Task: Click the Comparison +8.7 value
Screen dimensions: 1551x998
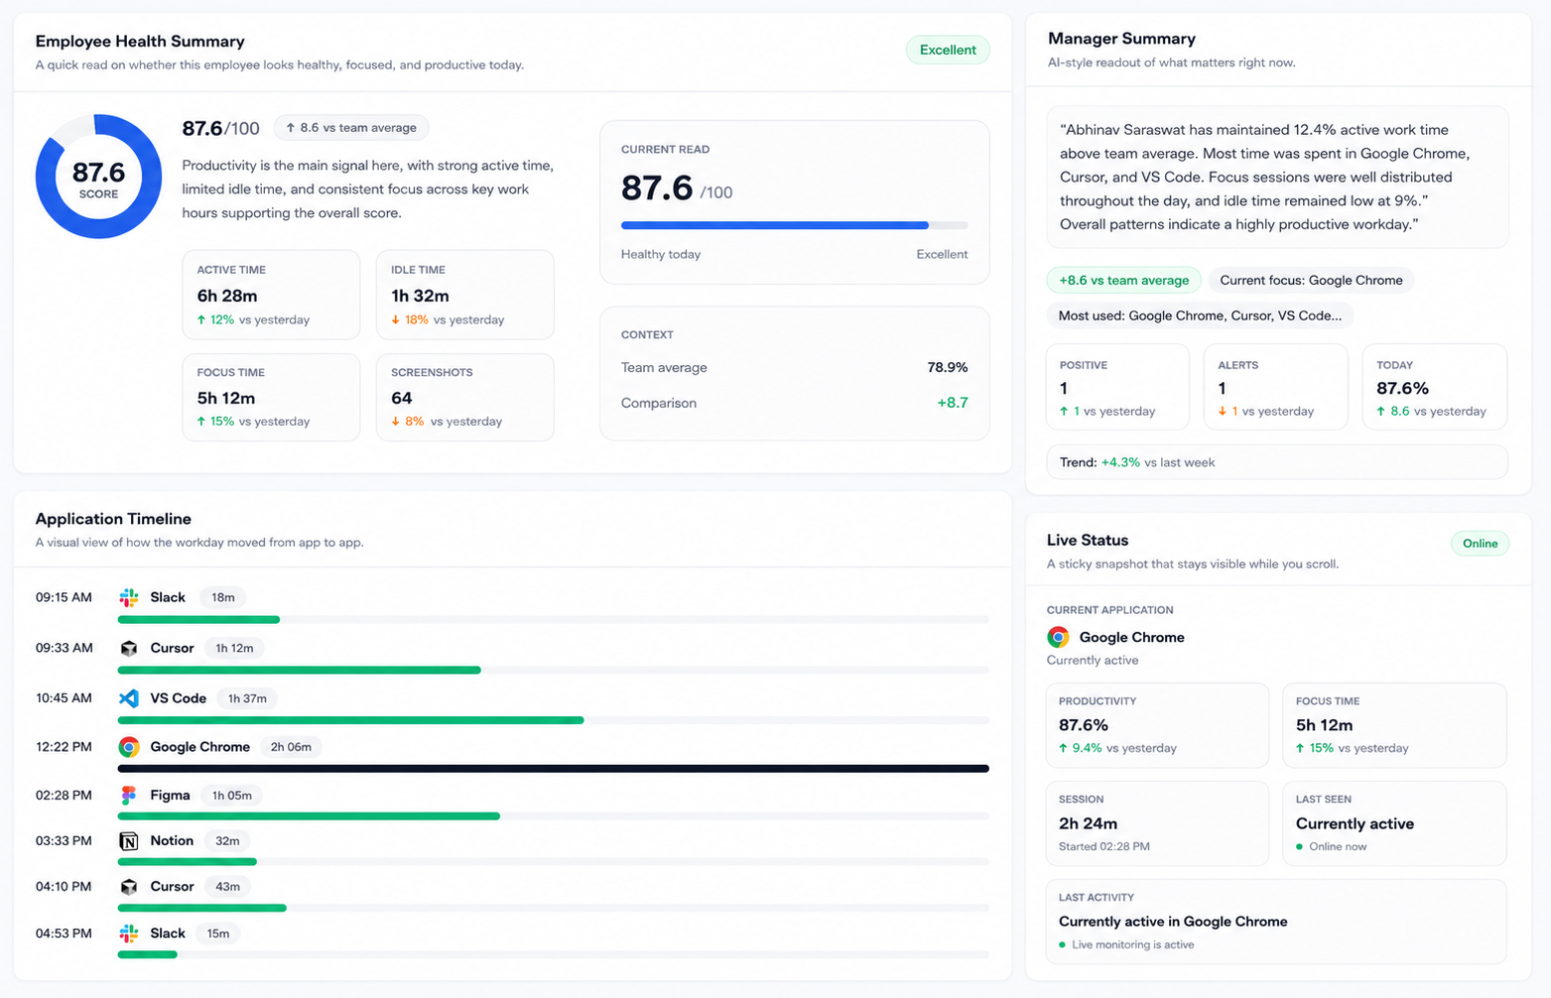Action: click(953, 403)
